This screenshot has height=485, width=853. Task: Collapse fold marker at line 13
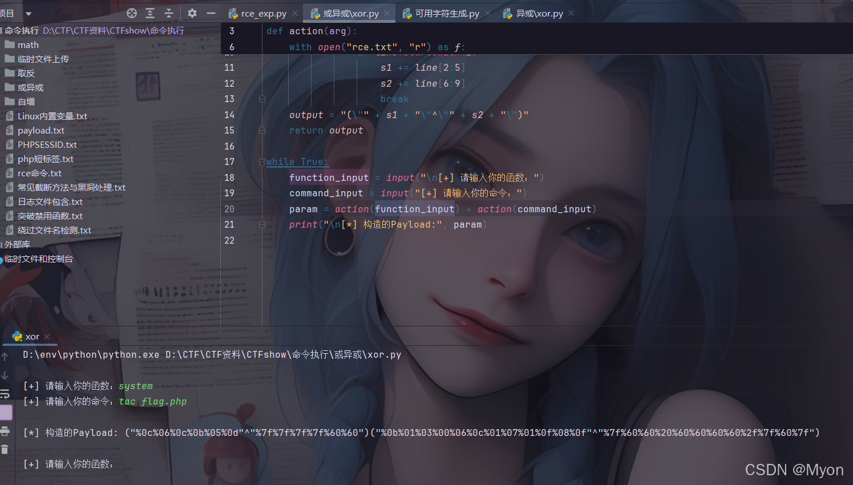point(262,99)
